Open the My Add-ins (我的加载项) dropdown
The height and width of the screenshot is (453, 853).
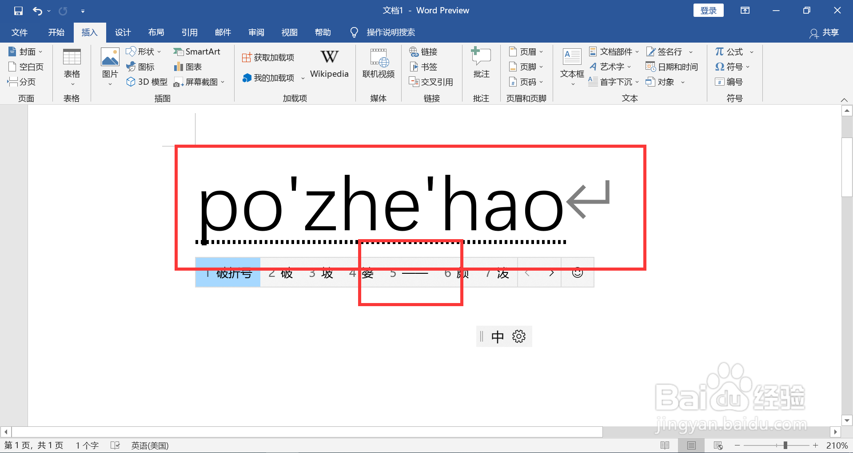303,78
